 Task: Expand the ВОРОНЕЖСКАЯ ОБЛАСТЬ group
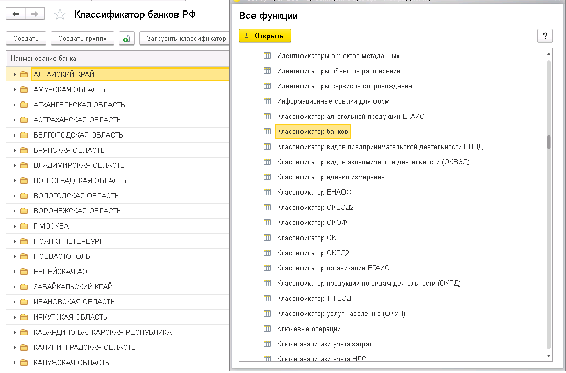point(14,211)
